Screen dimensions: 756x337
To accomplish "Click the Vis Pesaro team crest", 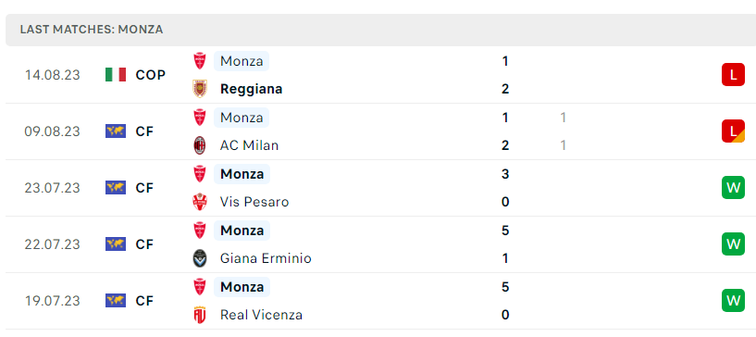I will click(200, 202).
